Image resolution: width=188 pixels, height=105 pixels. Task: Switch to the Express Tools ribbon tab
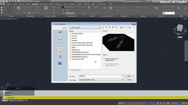click(101, 4)
